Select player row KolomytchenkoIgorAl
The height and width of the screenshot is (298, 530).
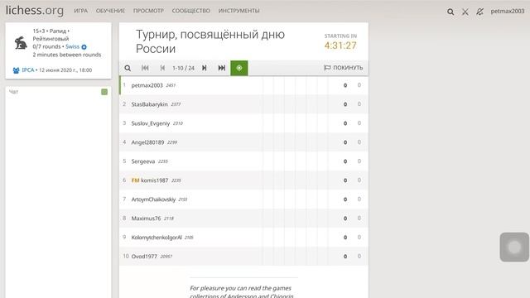point(243,238)
